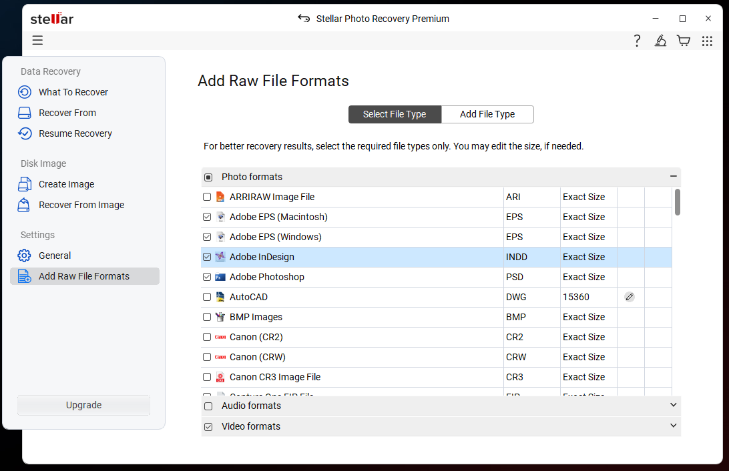
Task: Click the BMP extension cell
Action: click(532, 317)
